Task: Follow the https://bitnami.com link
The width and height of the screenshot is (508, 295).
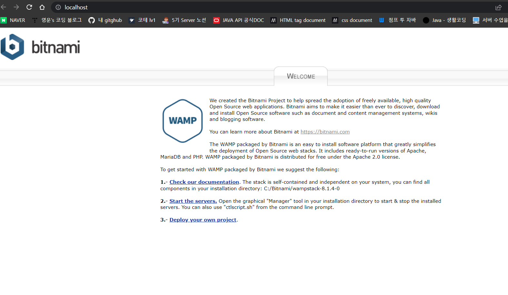Action: 325,132
